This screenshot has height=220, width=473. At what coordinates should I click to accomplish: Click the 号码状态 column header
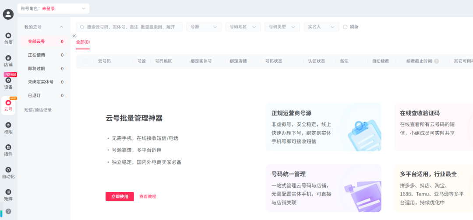pos(274,61)
